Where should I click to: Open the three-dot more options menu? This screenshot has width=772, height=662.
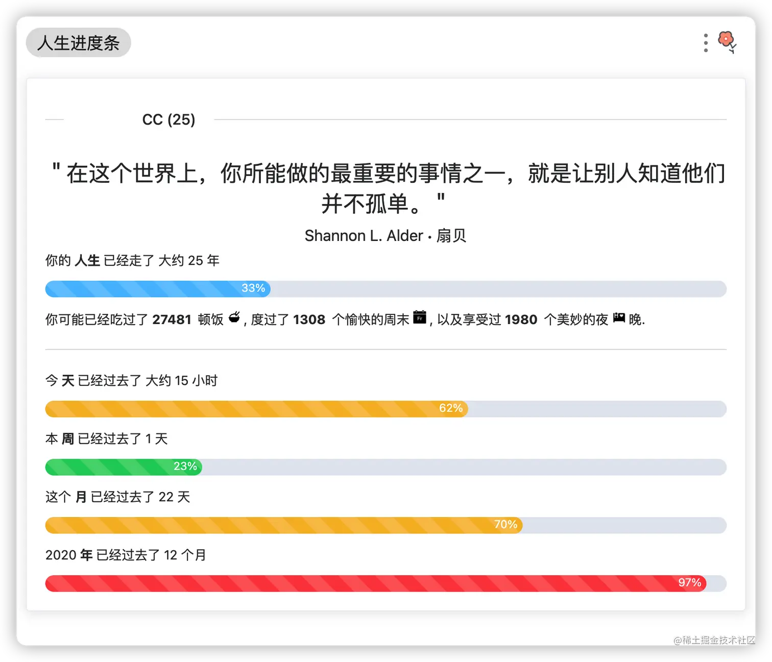pyautogui.click(x=706, y=43)
